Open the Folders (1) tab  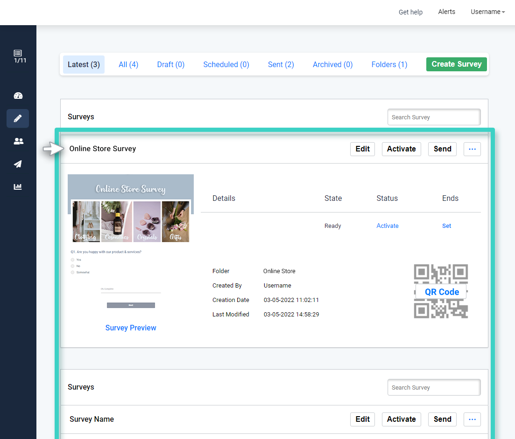[389, 65]
